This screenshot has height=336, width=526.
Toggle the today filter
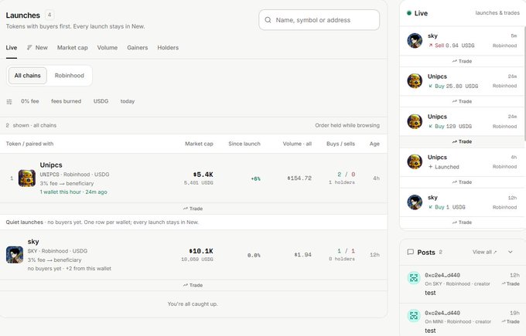click(x=128, y=101)
